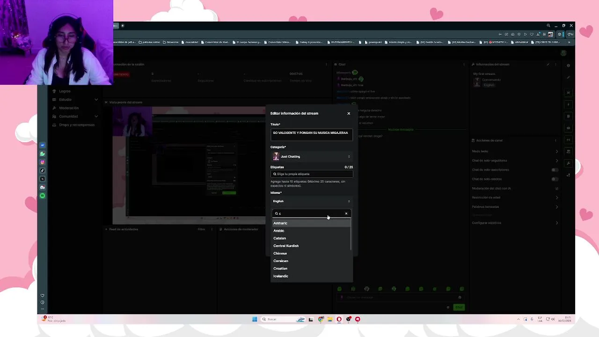Viewport: 599px width, 337px height.
Task: Click the green Chat send button
Action: [x=459, y=307]
